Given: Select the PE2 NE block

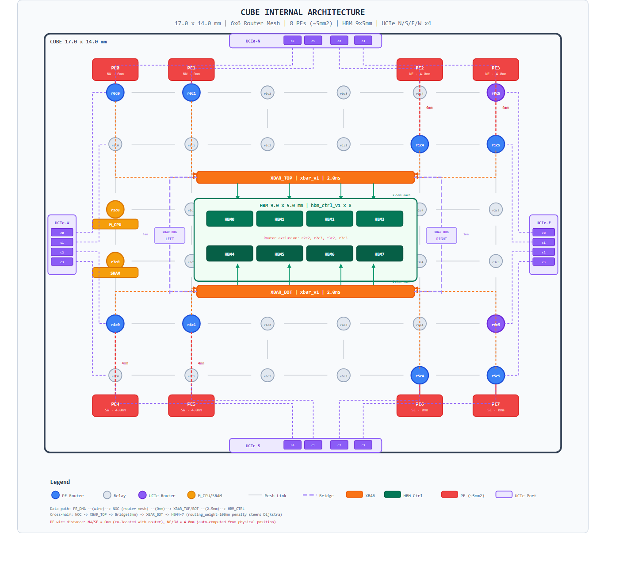Looking at the screenshot, I should coord(420,70).
